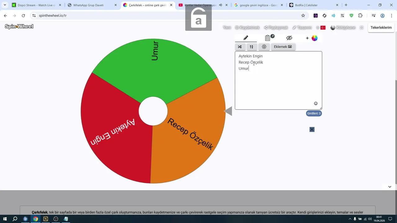
Task: Click the Eklemek image button
Action: click(283, 47)
